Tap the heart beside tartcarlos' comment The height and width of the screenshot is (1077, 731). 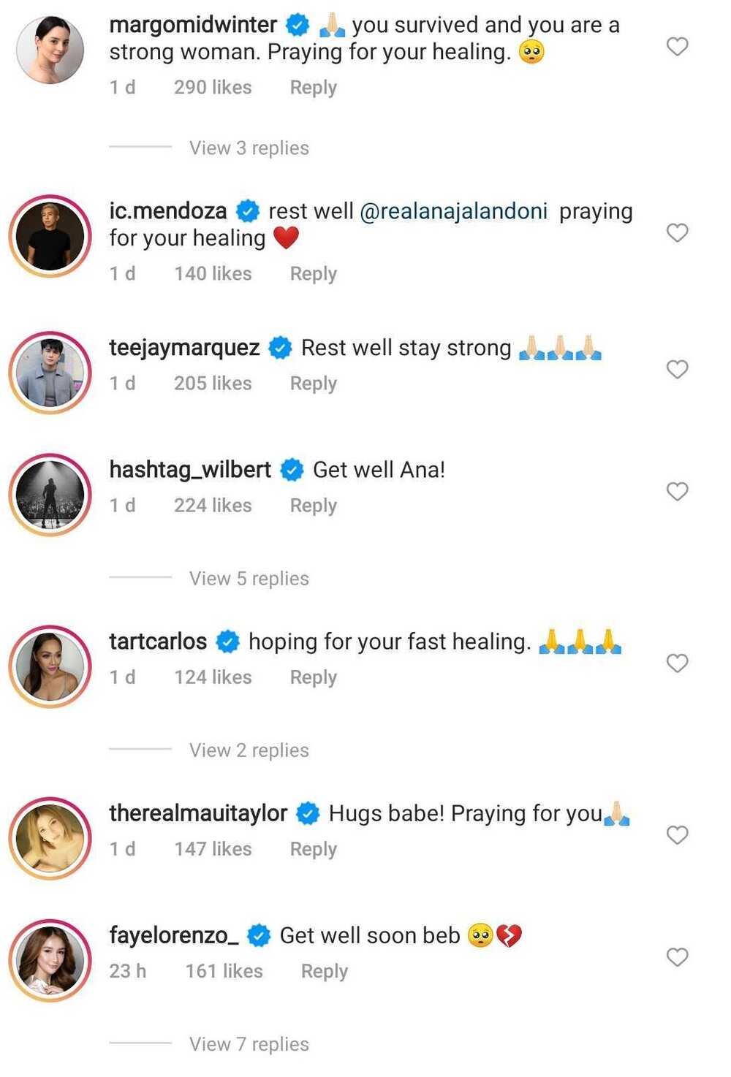click(677, 663)
